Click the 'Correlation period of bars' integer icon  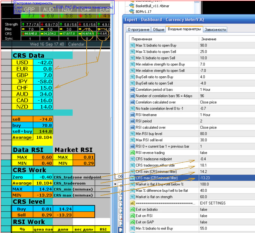132,90
